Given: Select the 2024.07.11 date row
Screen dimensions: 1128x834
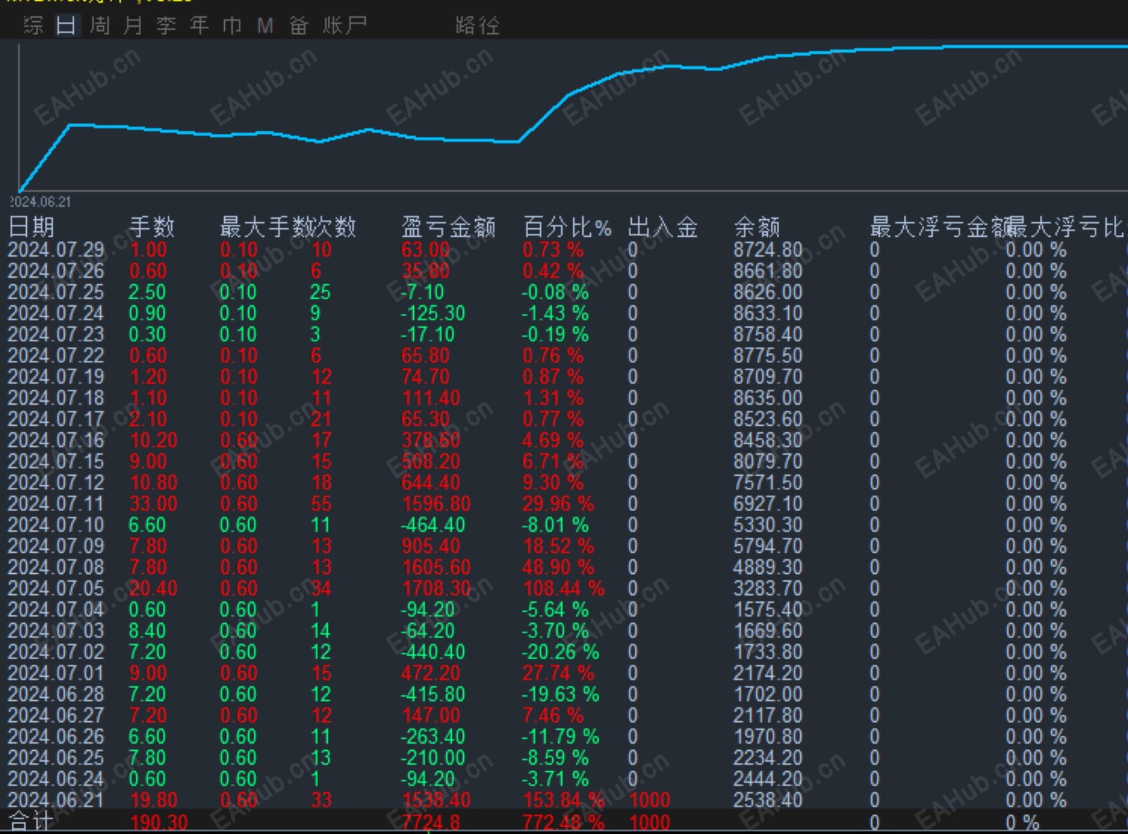Looking at the screenshot, I should pos(56,503).
